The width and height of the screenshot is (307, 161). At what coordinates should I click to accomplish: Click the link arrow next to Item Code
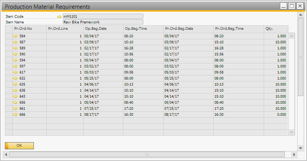(x=59, y=17)
